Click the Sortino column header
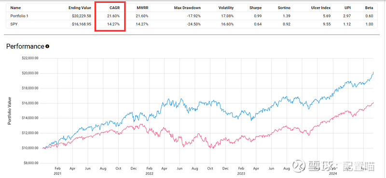Screen dimensions: 386x178 coord(284,8)
